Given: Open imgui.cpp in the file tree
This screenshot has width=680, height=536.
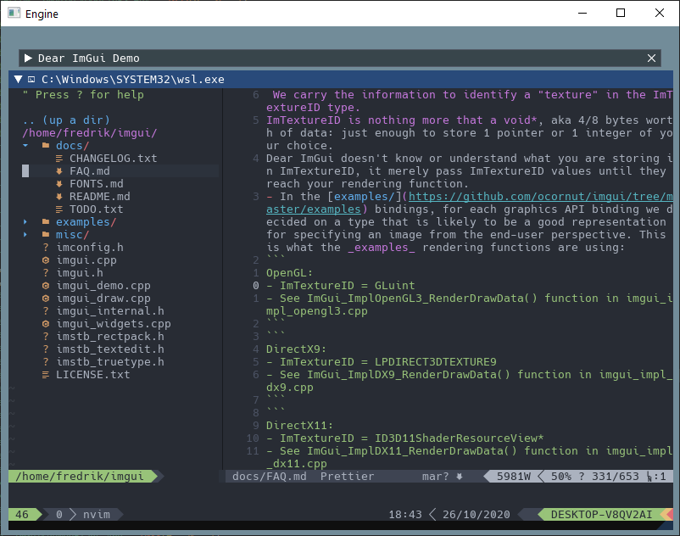Looking at the screenshot, I should tap(86, 260).
